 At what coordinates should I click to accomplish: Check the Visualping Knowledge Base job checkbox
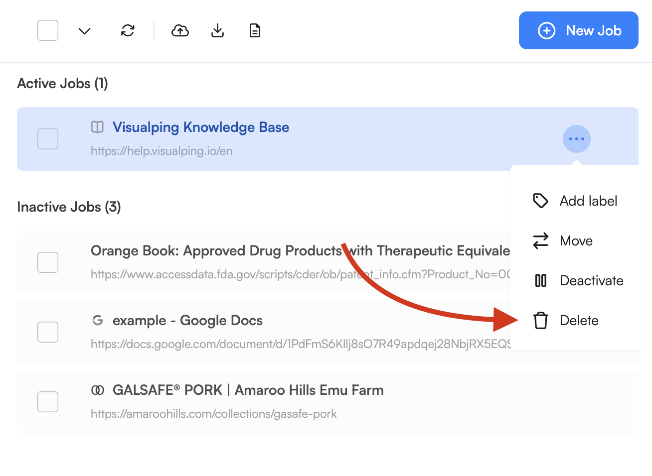coord(48,139)
